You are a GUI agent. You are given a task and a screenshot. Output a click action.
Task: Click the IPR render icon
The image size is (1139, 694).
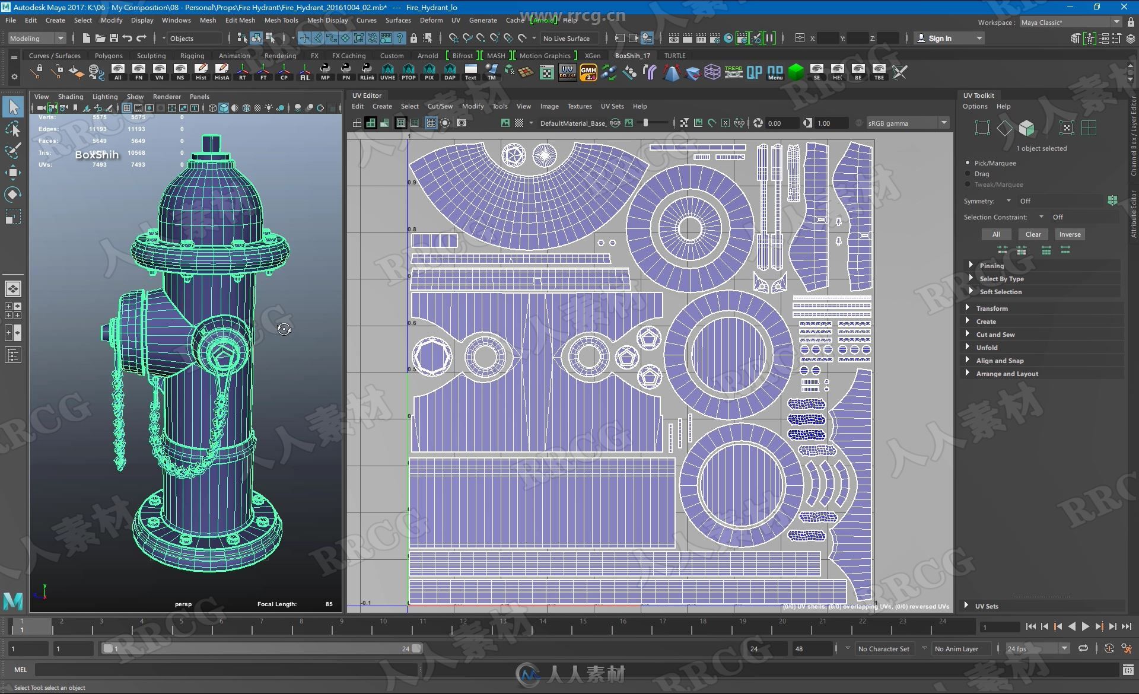(x=701, y=38)
